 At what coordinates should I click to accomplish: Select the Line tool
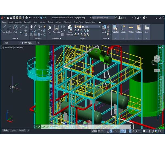[4, 29]
